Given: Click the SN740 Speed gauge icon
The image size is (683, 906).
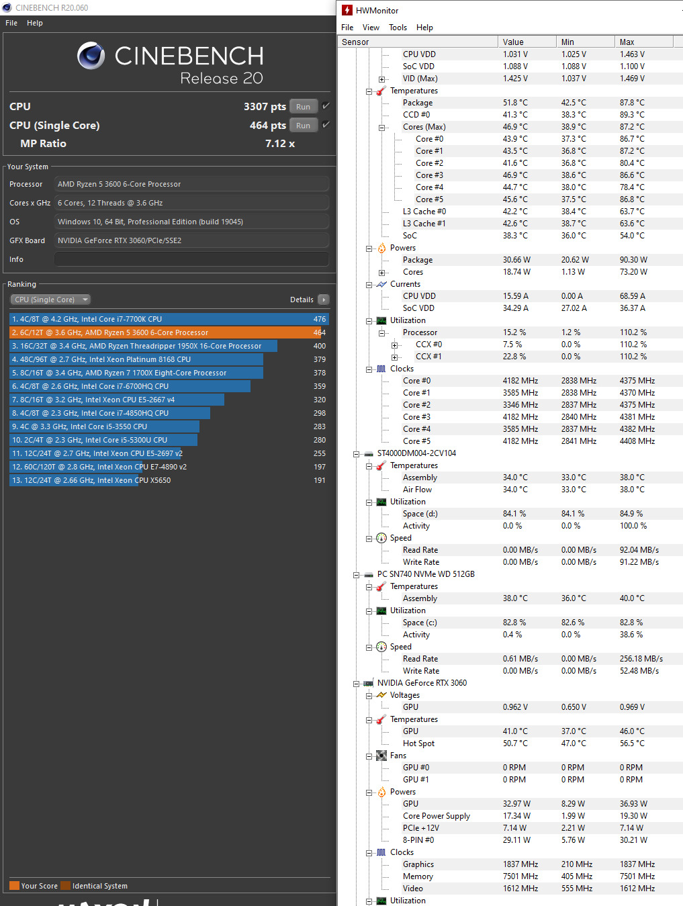Looking at the screenshot, I should [x=381, y=647].
